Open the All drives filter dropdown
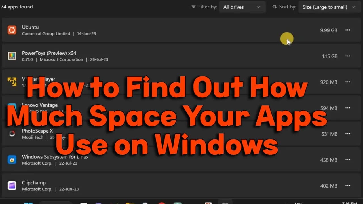The image size is (363, 204). point(242,7)
